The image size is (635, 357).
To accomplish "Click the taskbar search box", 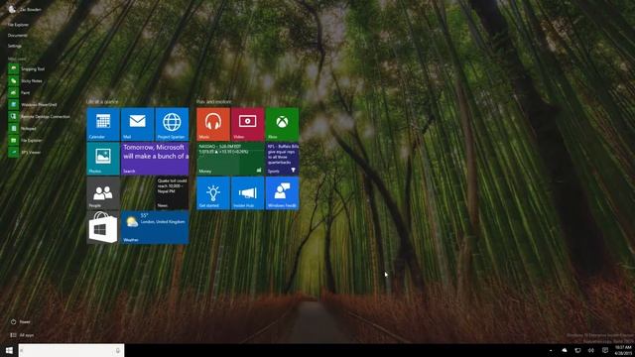I will pyautogui.click(x=70, y=350).
